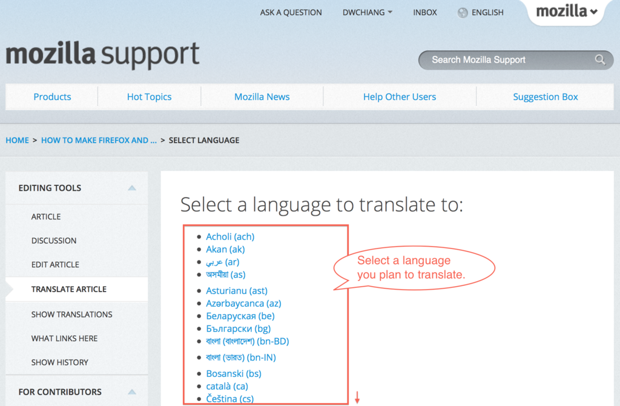Choose català (ca) language

(x=227, y=386)
